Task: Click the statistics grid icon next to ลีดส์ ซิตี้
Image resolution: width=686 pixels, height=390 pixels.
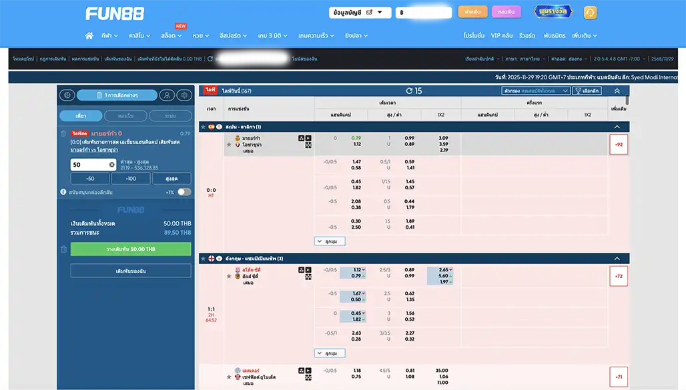Action: click(x=301, y=269)
